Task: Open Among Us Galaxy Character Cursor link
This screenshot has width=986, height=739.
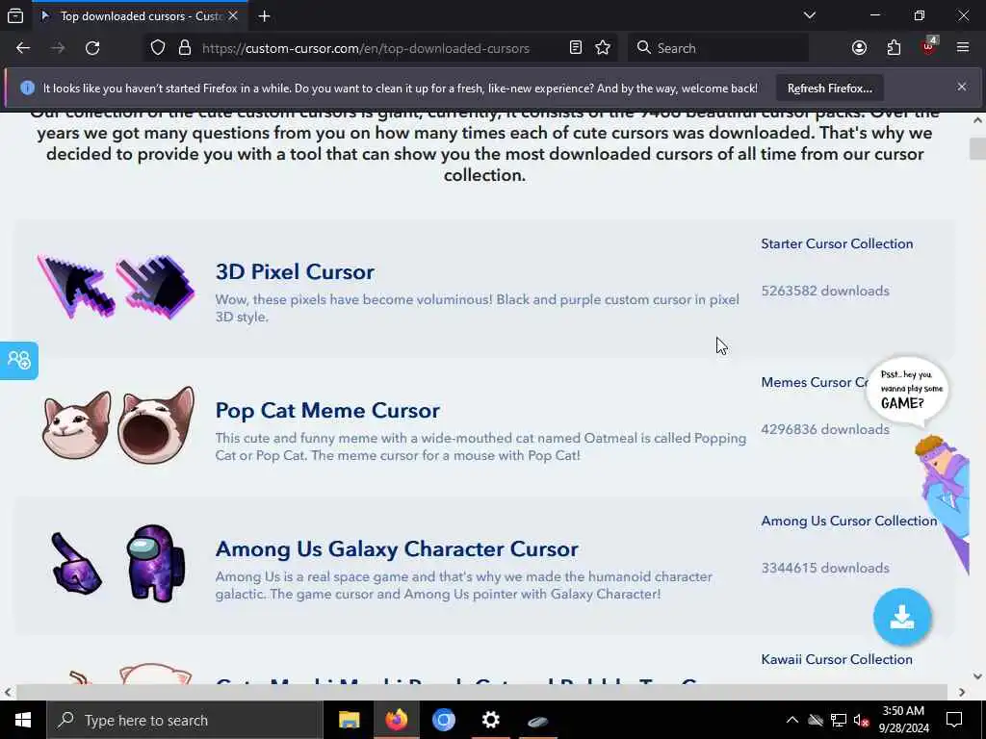Action: 397,548
